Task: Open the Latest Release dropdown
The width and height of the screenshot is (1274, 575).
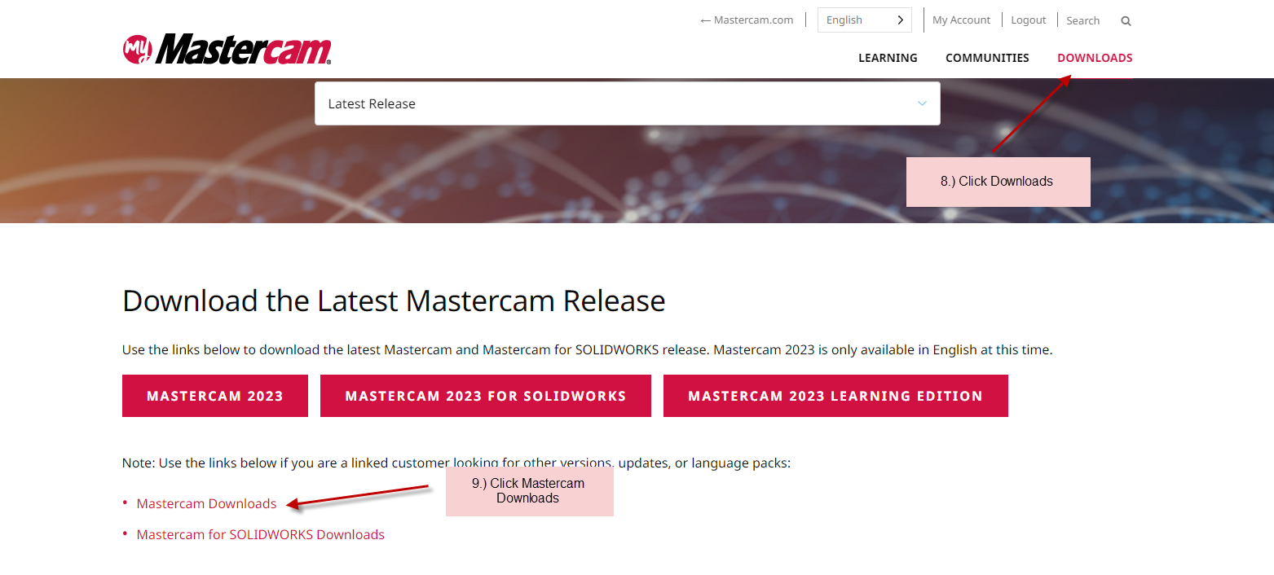Action: (627, 103)
